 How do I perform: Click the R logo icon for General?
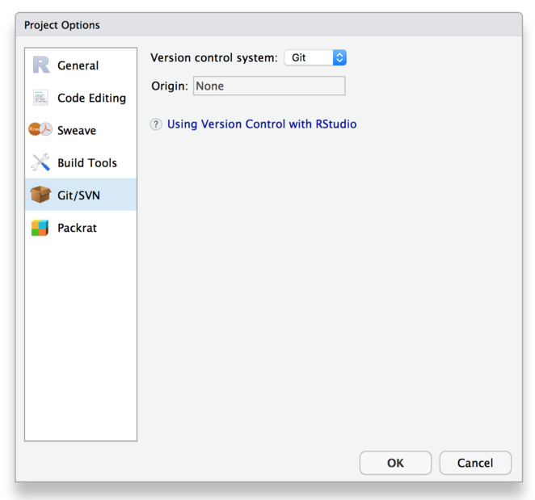pos(41,65)
